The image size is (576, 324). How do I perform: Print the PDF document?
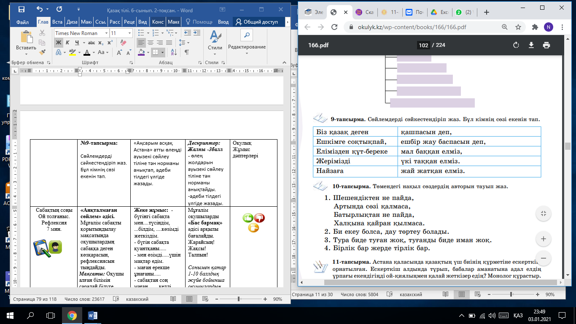546,45
